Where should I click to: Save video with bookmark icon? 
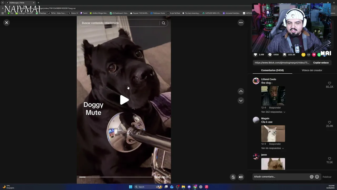click(285, 55)
